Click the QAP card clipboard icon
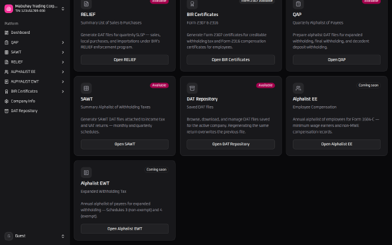The height and width of the screenshot is (245, 392). (x=298, y=4)
